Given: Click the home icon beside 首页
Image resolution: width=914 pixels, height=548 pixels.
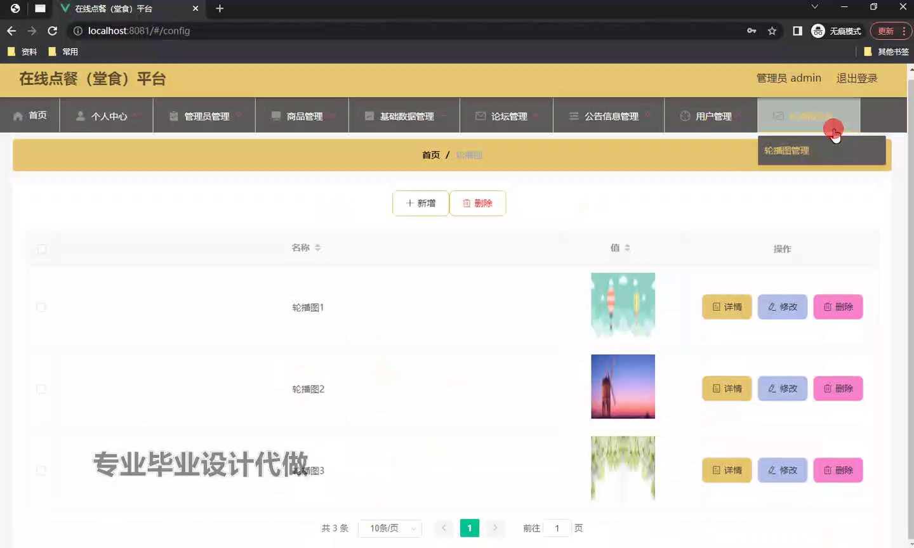Looking at the screenshot, I should [18, 116].
